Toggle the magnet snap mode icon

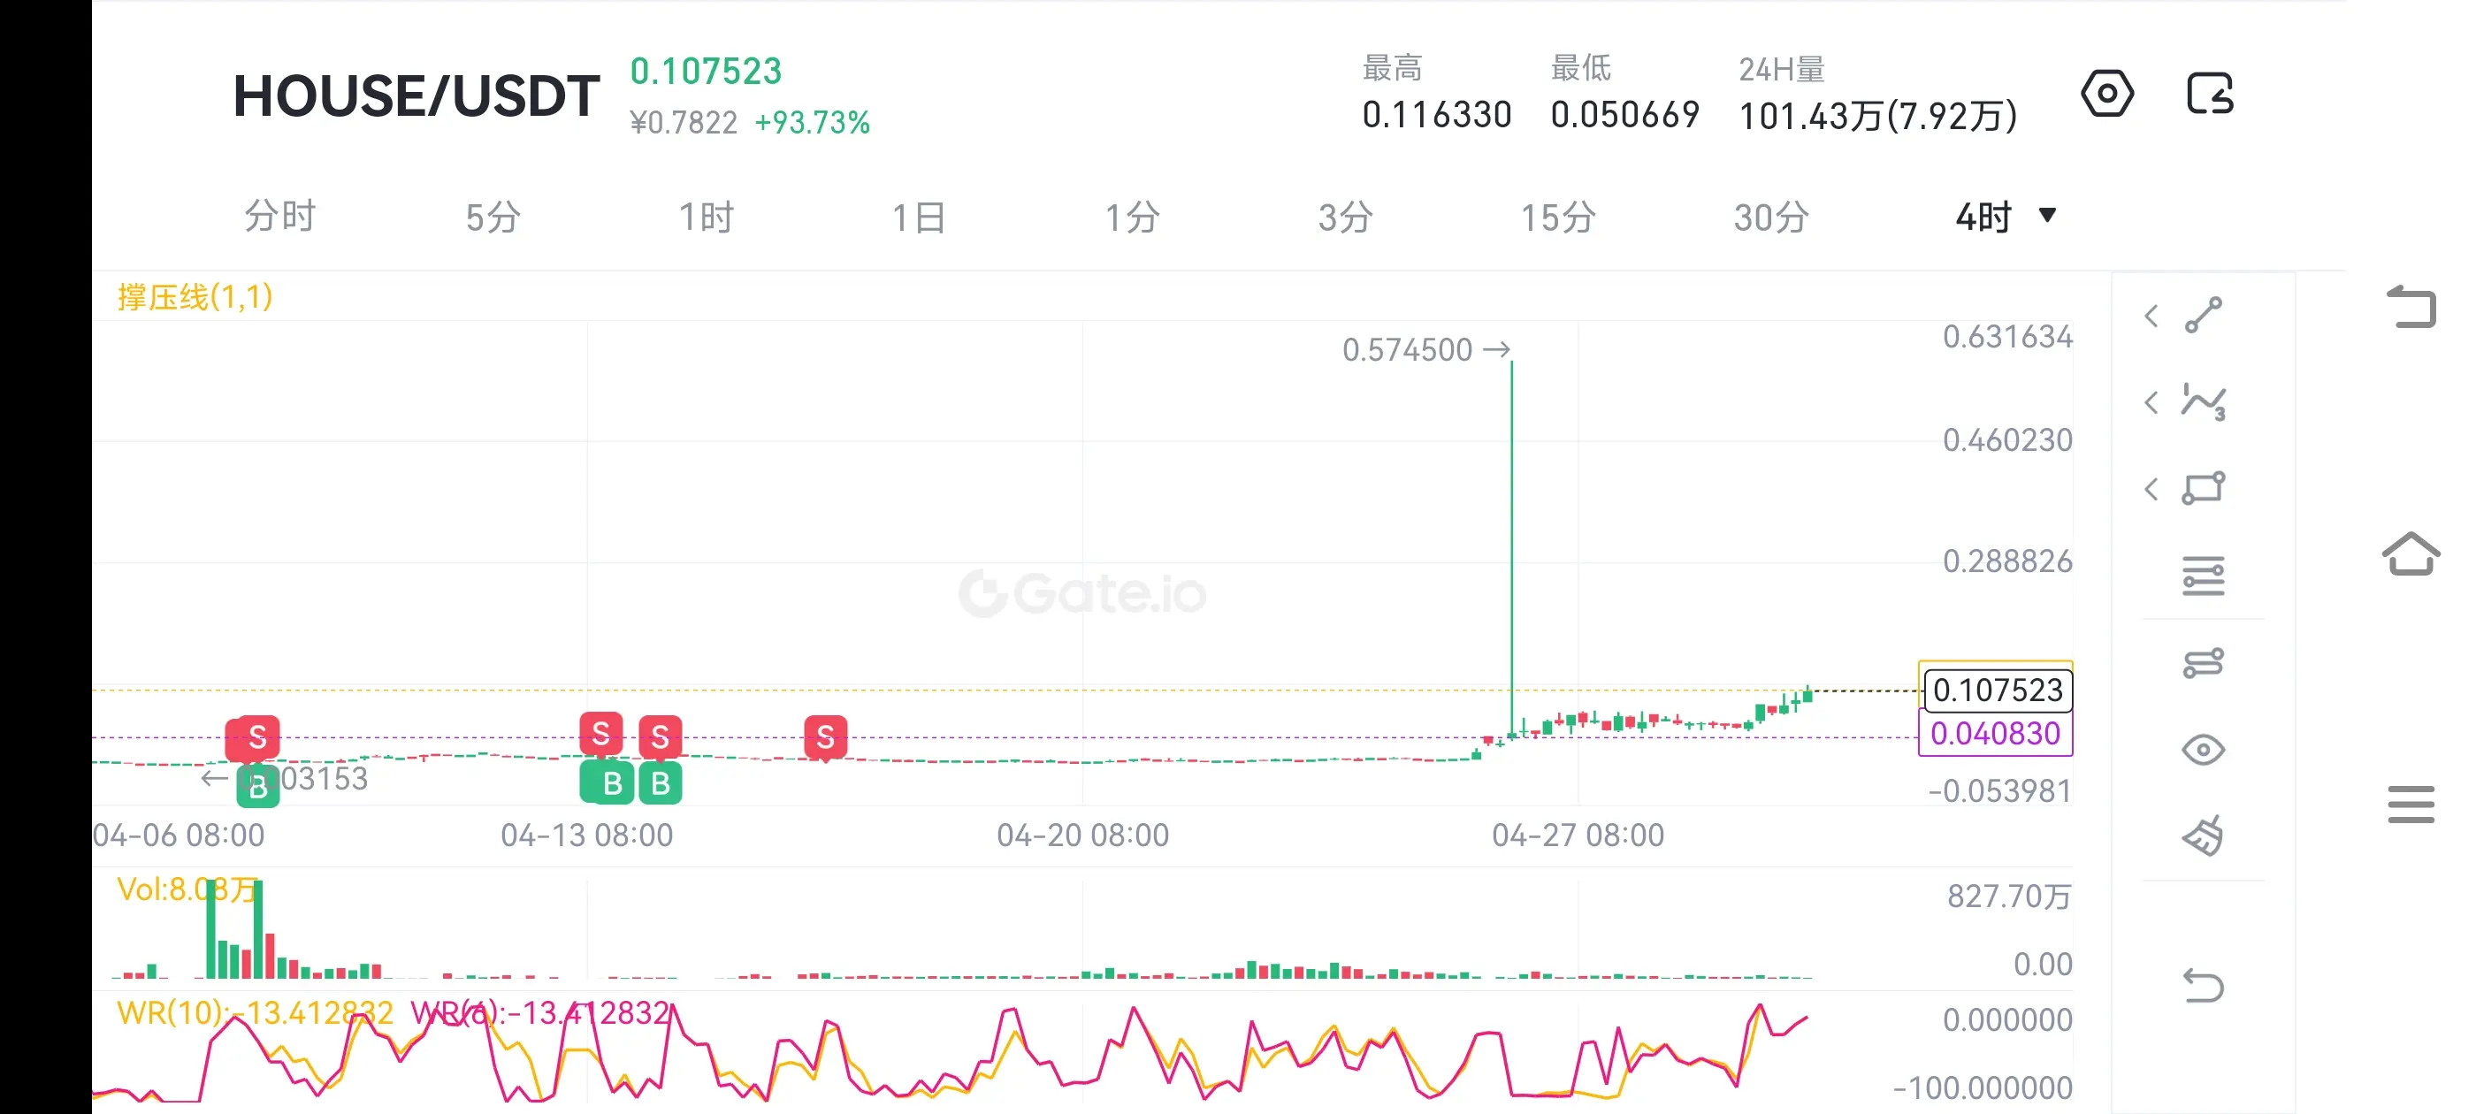[x=2202, y=662]
